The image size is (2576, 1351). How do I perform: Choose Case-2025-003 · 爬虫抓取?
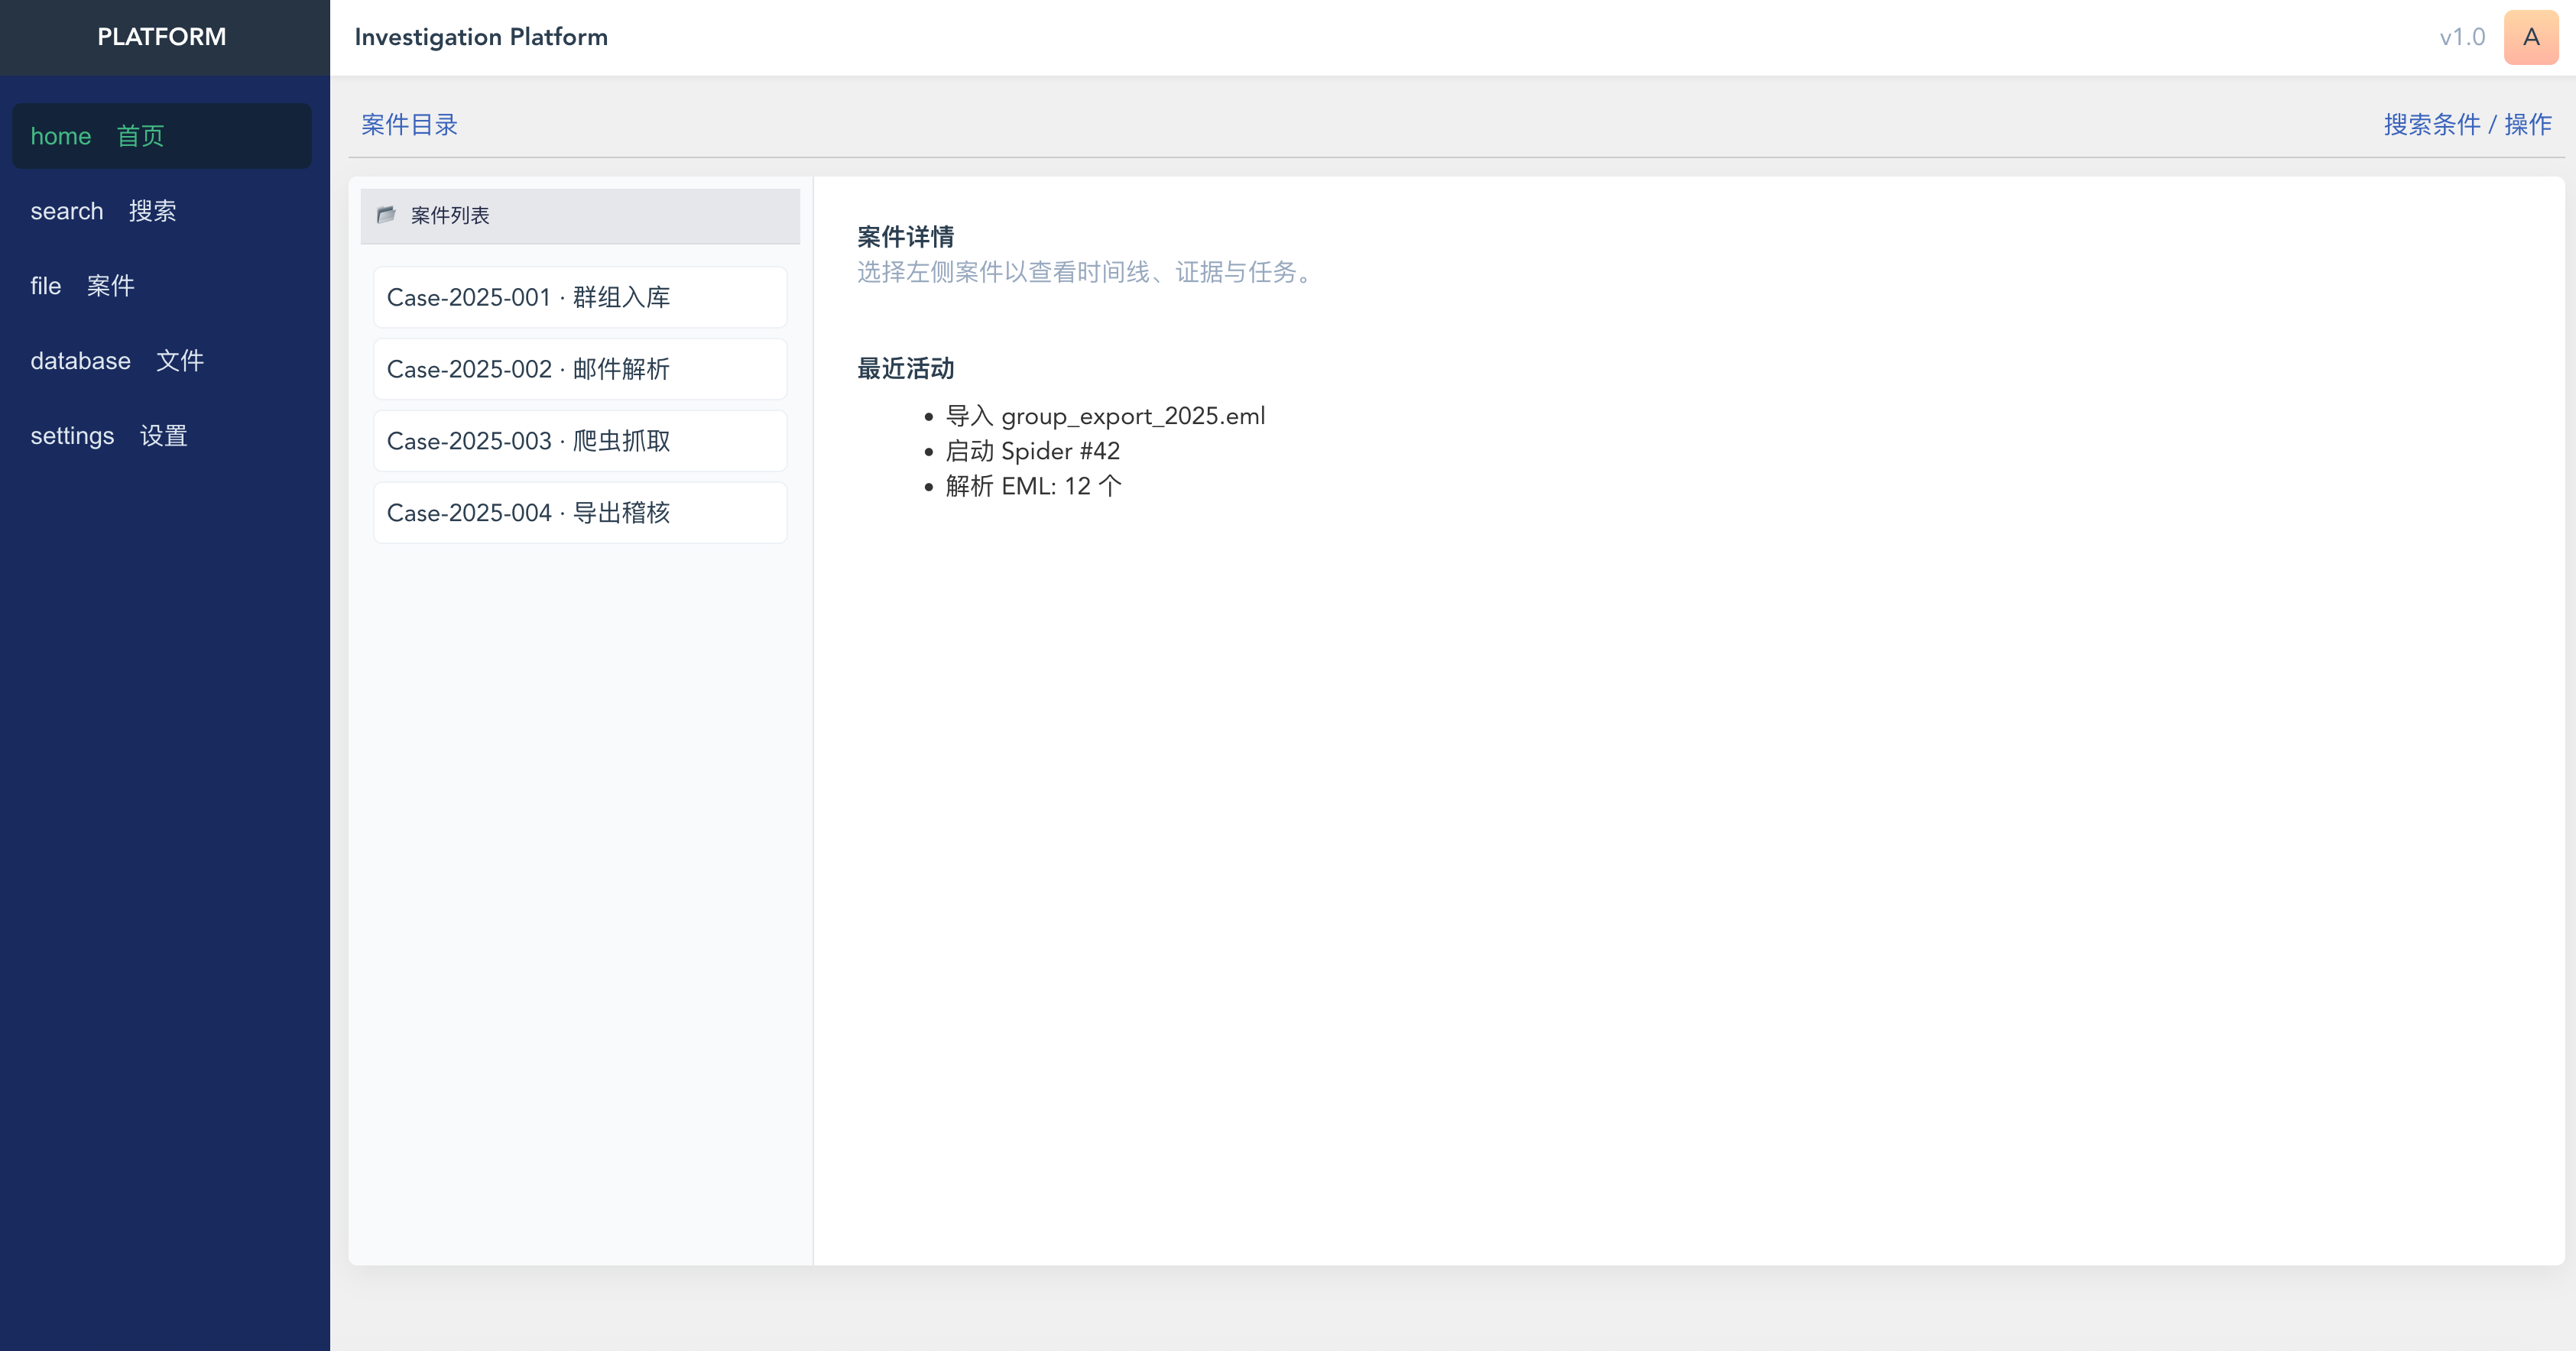click(580, 441)
